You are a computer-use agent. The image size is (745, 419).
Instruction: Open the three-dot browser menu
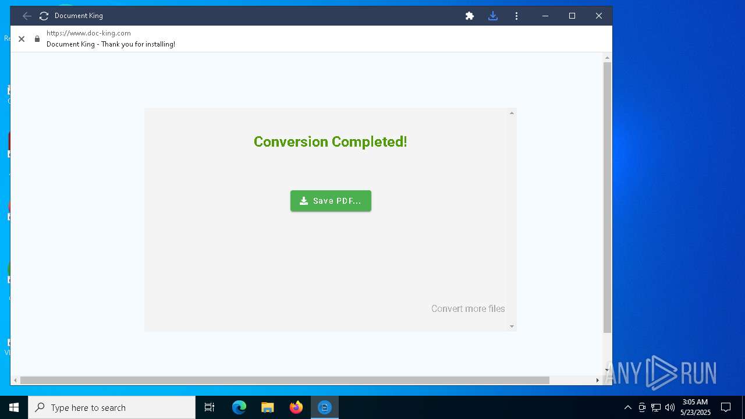516,16
